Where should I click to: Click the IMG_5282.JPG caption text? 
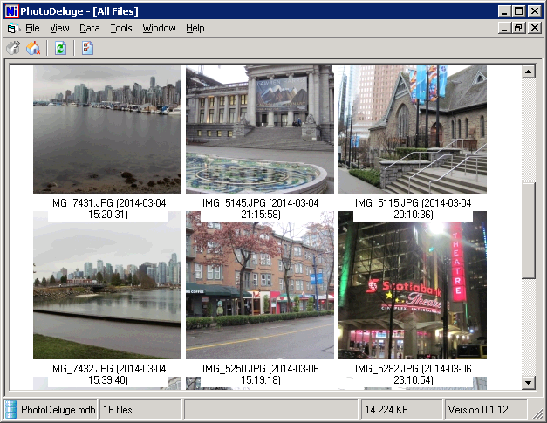[x=413, y=374]
